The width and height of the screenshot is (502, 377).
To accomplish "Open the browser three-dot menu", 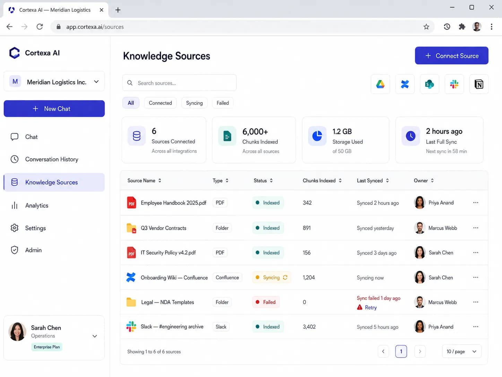I will pos(491,27).
